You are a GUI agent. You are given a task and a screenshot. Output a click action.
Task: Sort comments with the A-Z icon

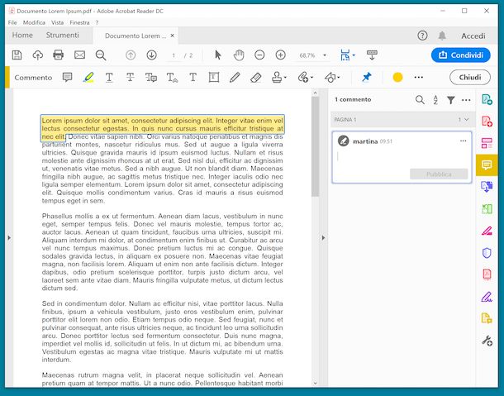[x=435, y=100]
